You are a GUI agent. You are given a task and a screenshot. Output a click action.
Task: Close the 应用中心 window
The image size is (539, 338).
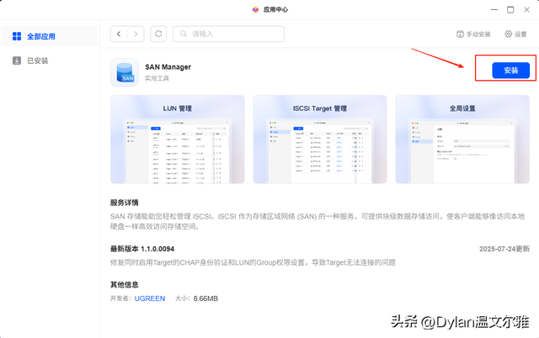click(526, 9)
